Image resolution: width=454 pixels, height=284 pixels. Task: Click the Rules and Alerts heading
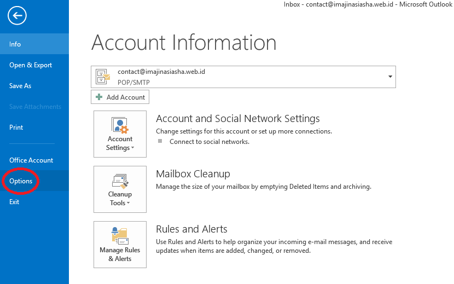point(191,229)
